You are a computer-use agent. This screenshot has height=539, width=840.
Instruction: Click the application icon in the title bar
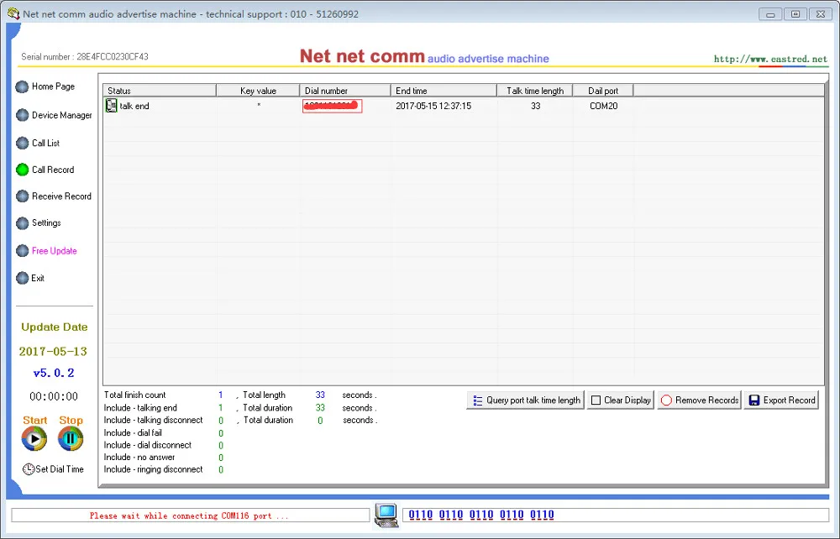point(13,13)
